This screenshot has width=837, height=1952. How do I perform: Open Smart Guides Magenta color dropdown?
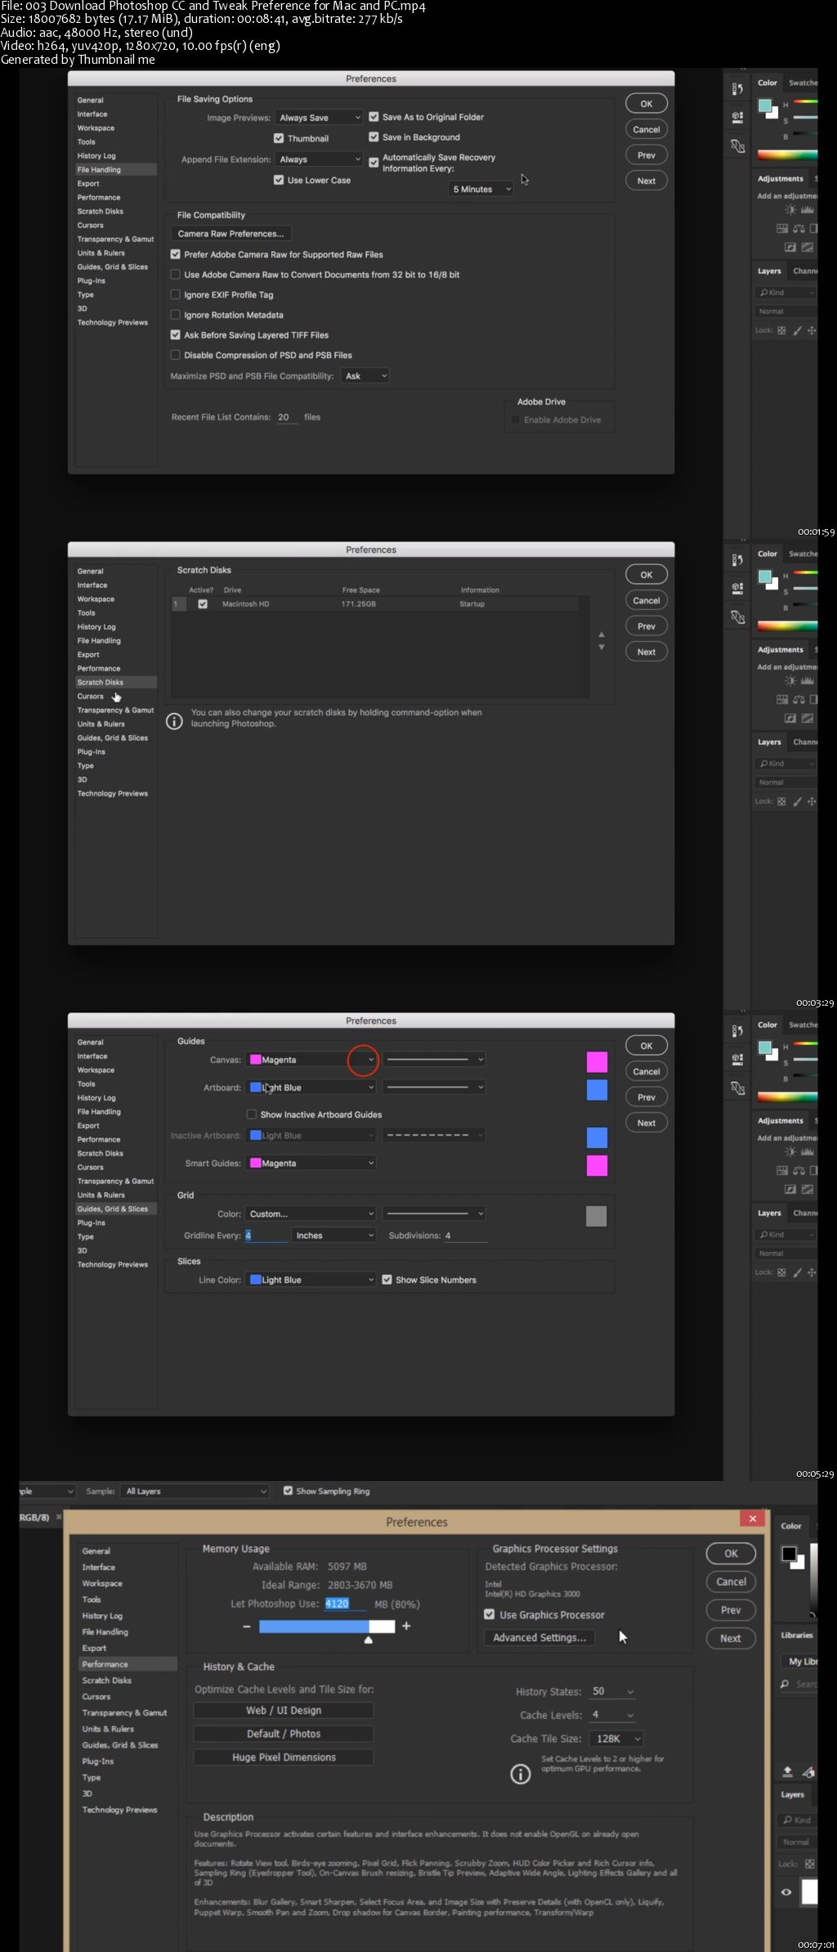click(x=311, y=1163)
